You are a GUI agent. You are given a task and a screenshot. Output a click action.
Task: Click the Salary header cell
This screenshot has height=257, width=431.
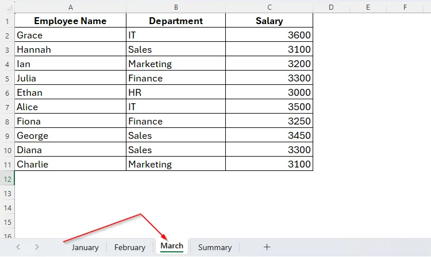[x=270, y=21]
